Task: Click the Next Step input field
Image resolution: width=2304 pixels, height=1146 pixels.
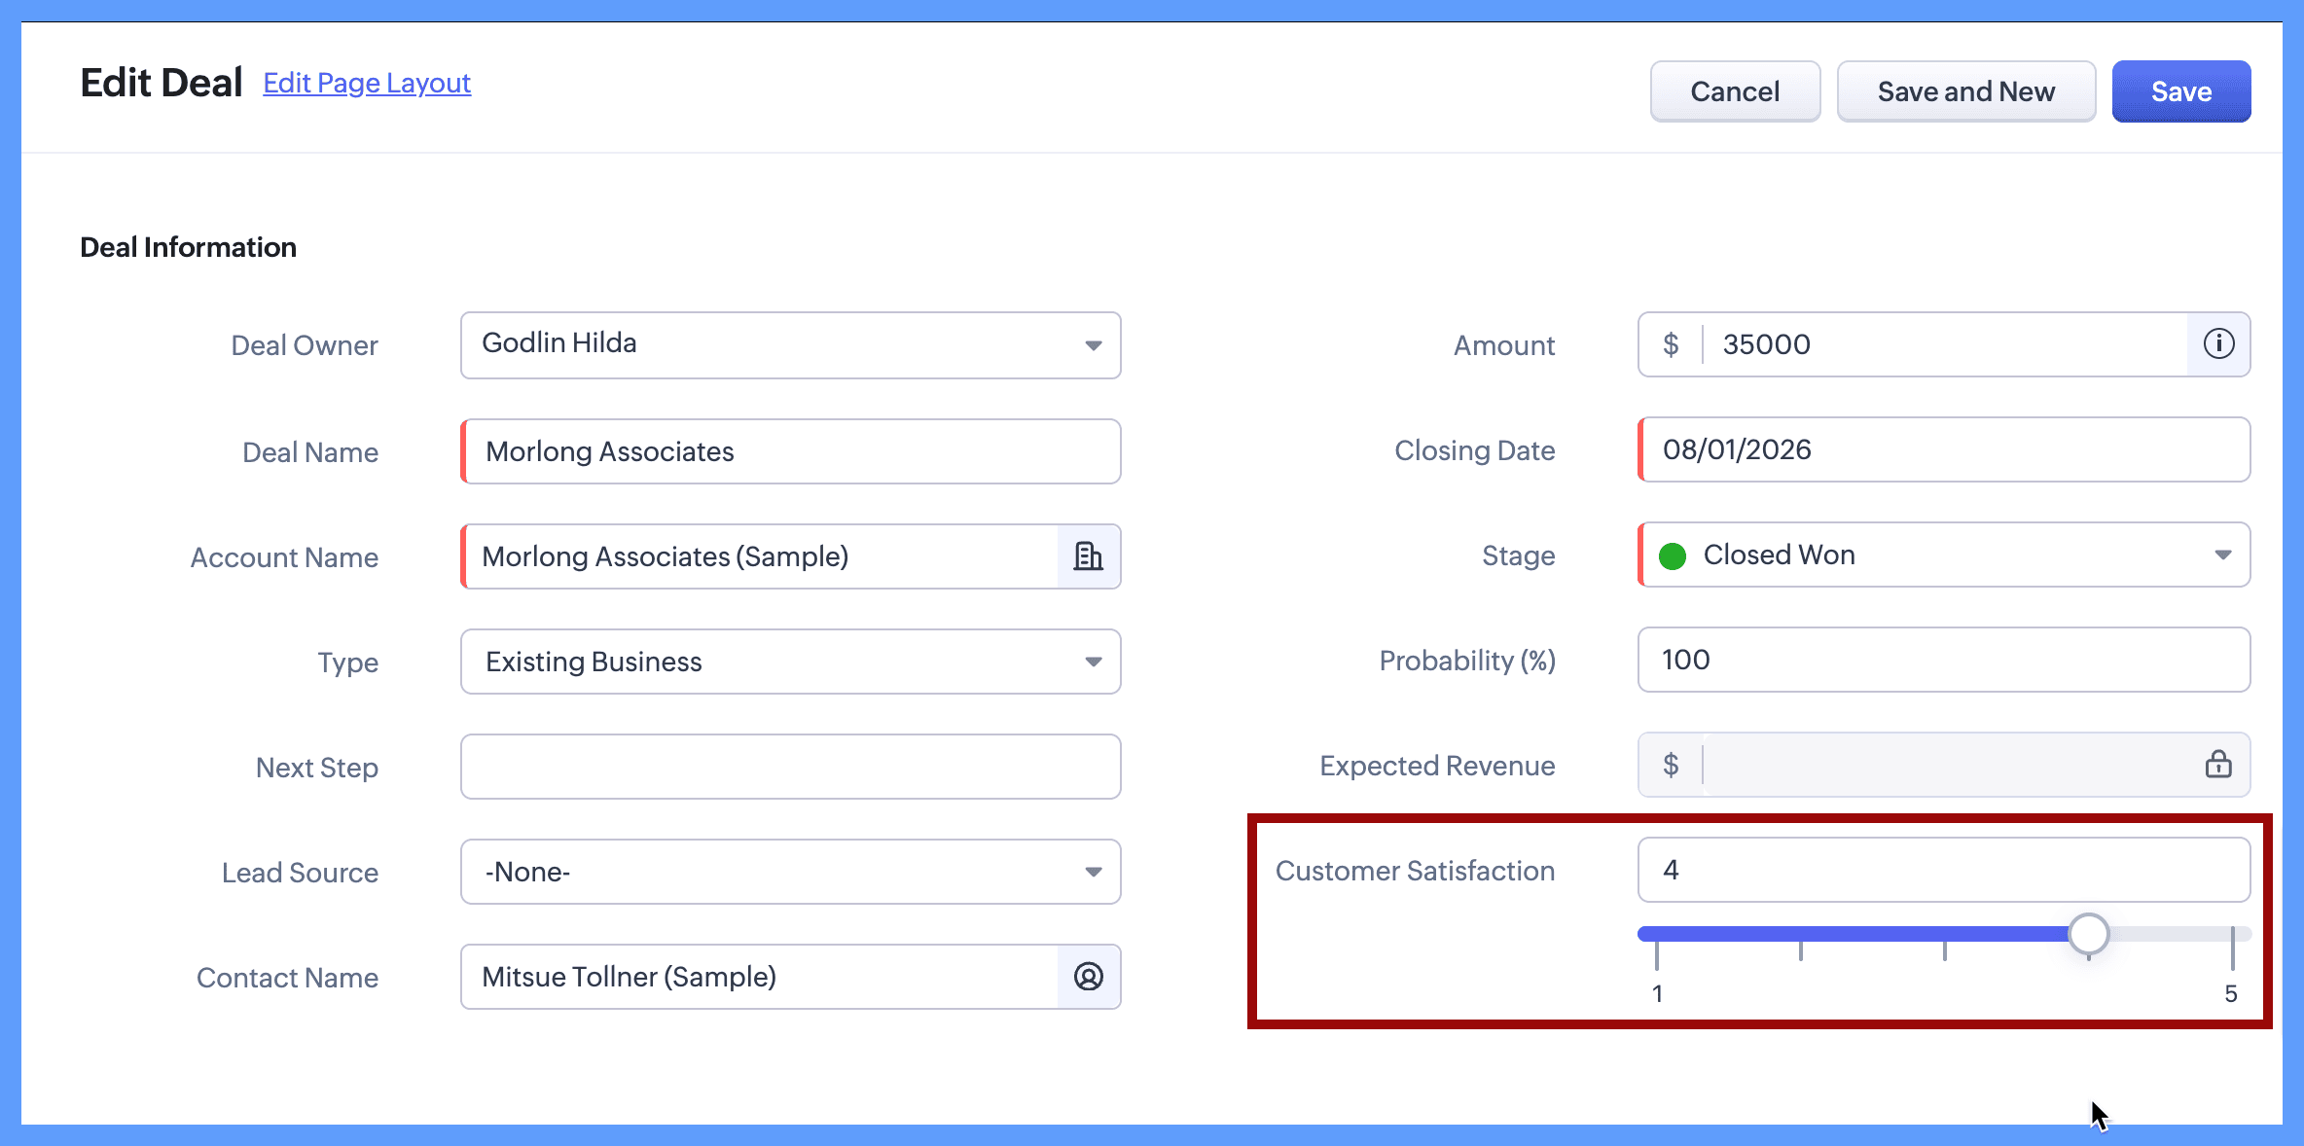Action: (790, 767)
